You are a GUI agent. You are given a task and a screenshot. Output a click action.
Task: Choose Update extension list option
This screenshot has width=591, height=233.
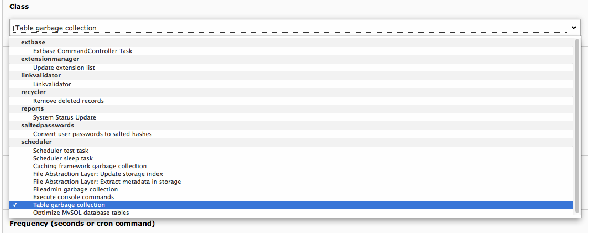64,68
